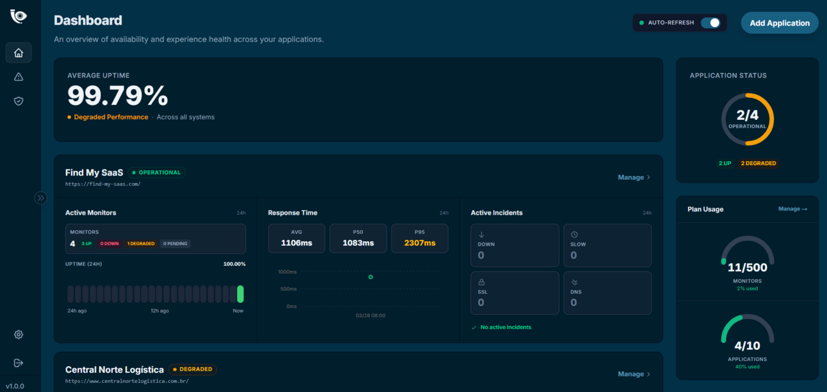
Task: Click the DEGRADED badge for Central Norte Logística
Action: click(193, 369)
